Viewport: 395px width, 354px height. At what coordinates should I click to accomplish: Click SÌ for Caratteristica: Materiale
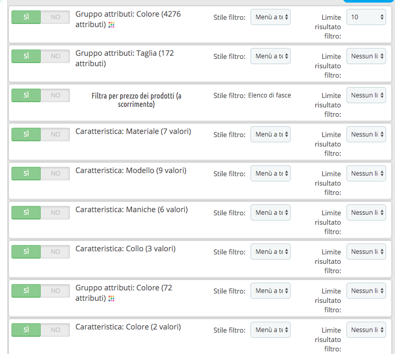tap(26, 134)
